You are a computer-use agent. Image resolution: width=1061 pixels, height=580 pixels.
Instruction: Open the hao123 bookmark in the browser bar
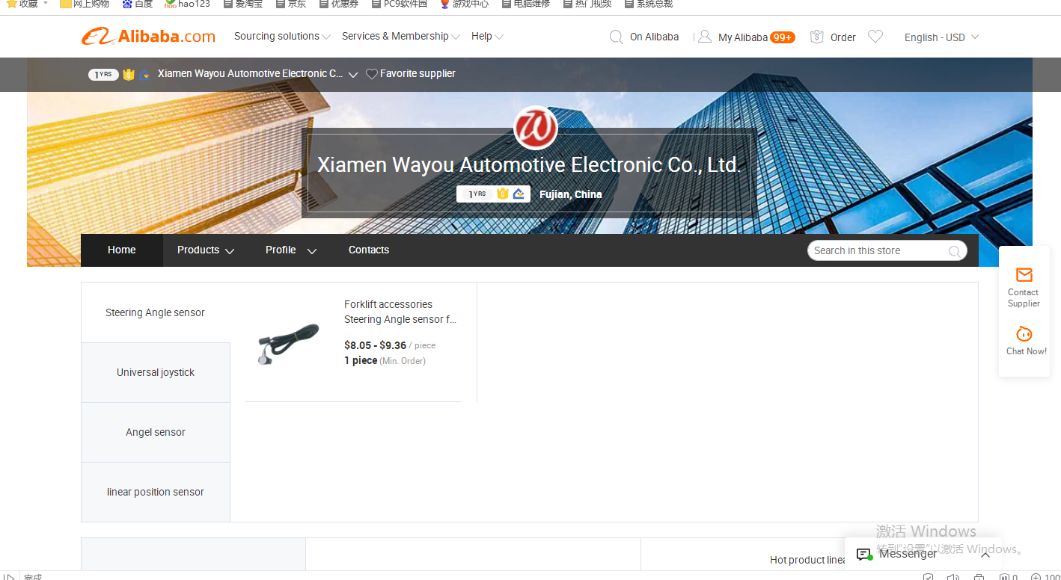[188, 4]
